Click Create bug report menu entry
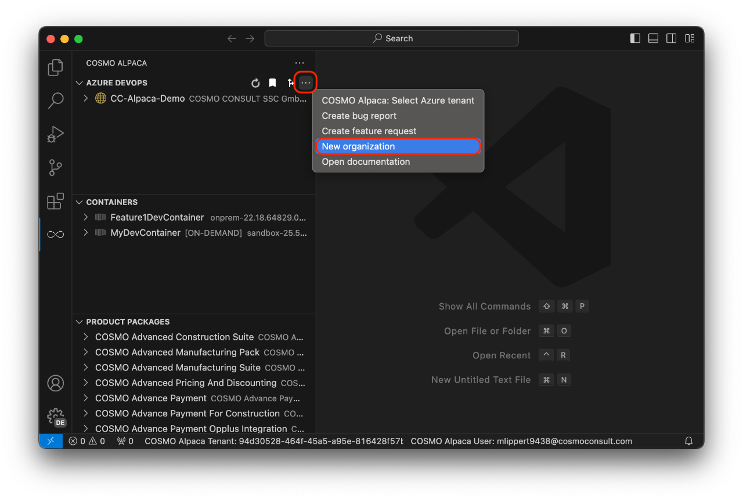Image resolution: width=743 pixels, height=500 pixels. [x=359, y=116]
